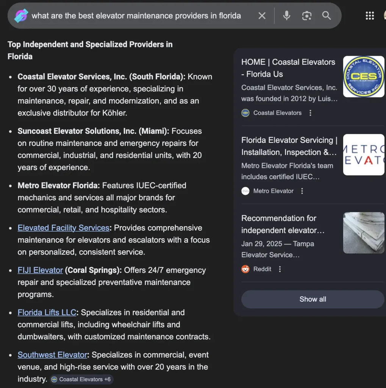Expand the Coastal Elevators +6 sources chip
This screenshot has height=388, width=386.
coord(81,379)
